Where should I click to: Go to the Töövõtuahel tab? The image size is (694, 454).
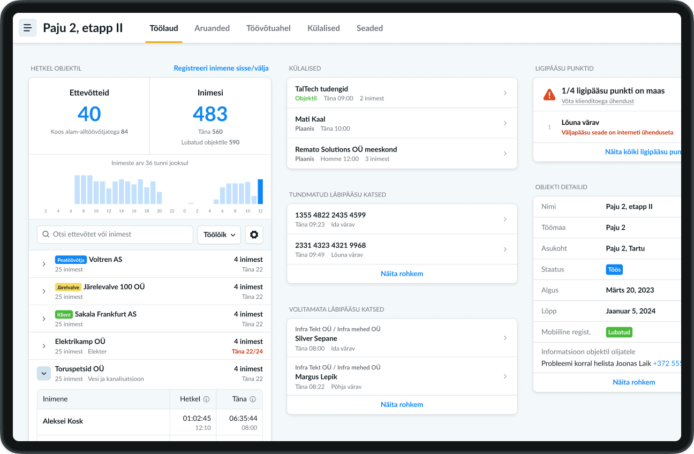[268, 28]
